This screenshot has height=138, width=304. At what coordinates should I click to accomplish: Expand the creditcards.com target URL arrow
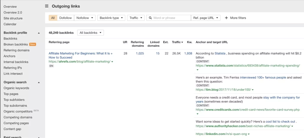click(x=197, y=114)
